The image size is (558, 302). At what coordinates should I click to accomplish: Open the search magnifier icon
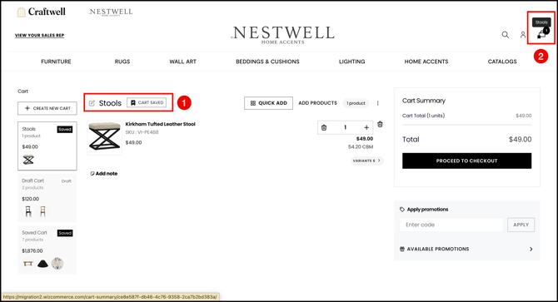coord(505,35)
